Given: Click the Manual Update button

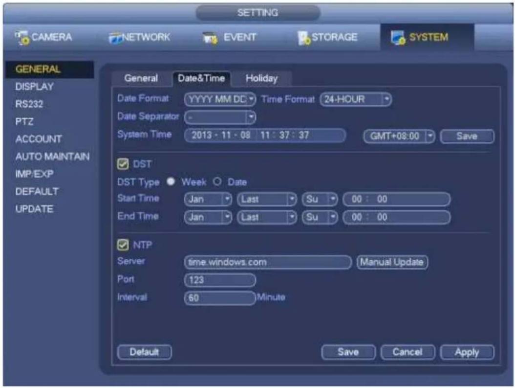Looking at the screenshot, I should pos(392,262).
